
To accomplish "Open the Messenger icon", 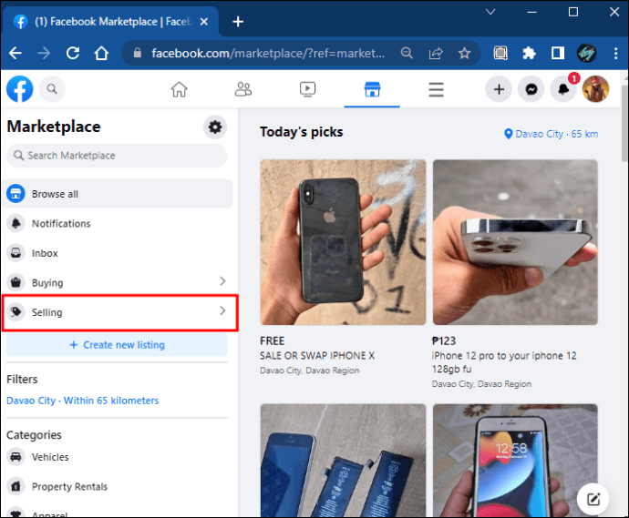I will 531,89.
